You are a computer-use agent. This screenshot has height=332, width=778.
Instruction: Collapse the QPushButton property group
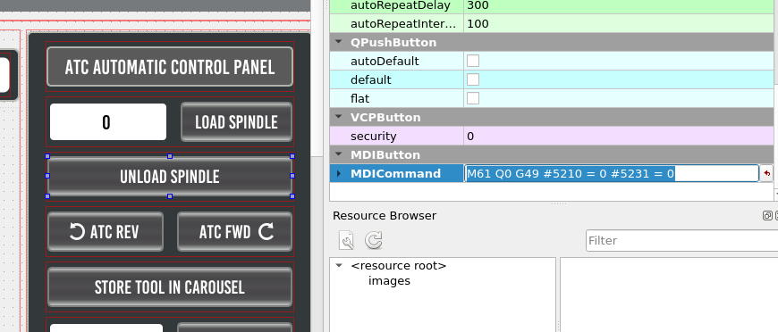[x=339, y=42]
